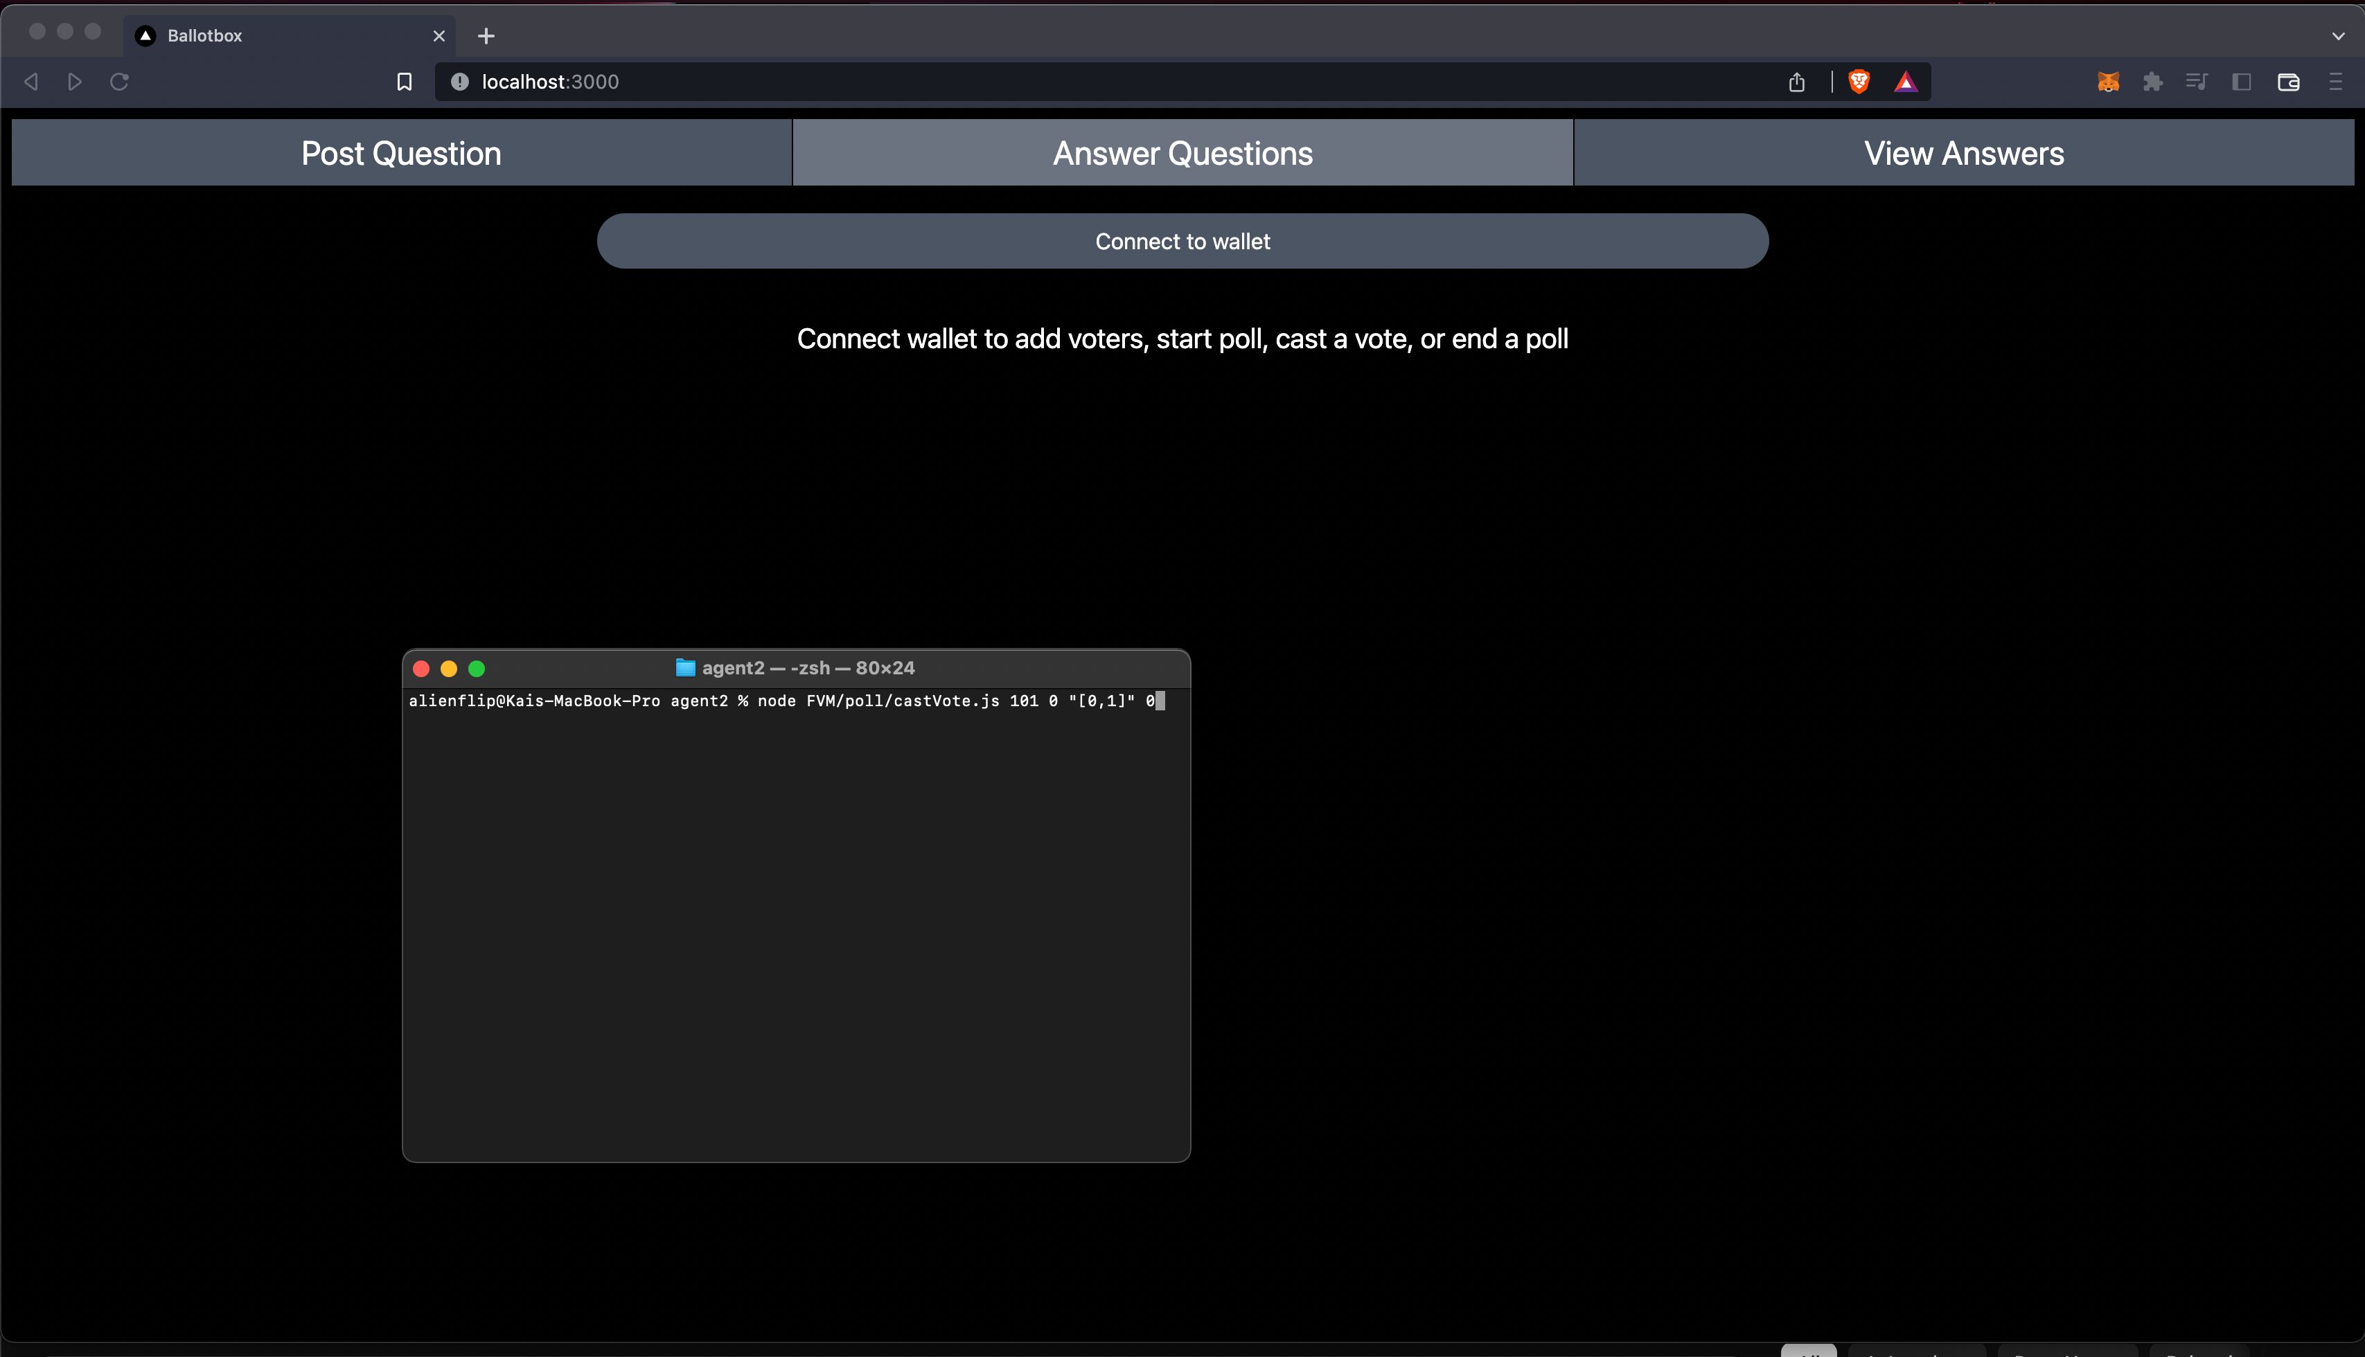Image resolution: width=2365 pixels, height=1357 pixels.
Task: Open Brave Shields lion icon
Action: pyautogui.click(x=1859, y=82)
